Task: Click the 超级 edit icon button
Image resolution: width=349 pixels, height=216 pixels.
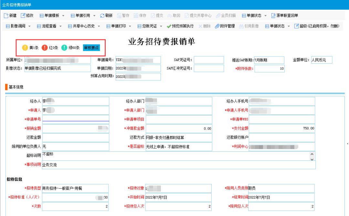Action: [x=296, y=26]
